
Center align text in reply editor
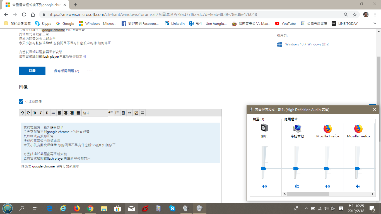[66, 113]
